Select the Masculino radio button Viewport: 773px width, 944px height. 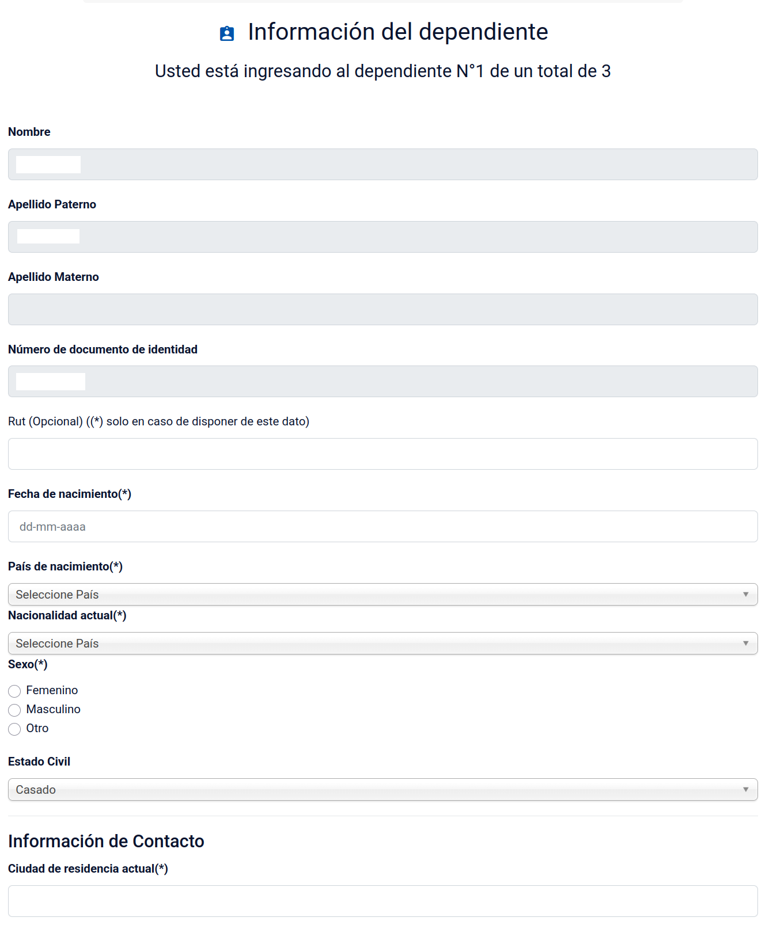[x=14, y=710]
